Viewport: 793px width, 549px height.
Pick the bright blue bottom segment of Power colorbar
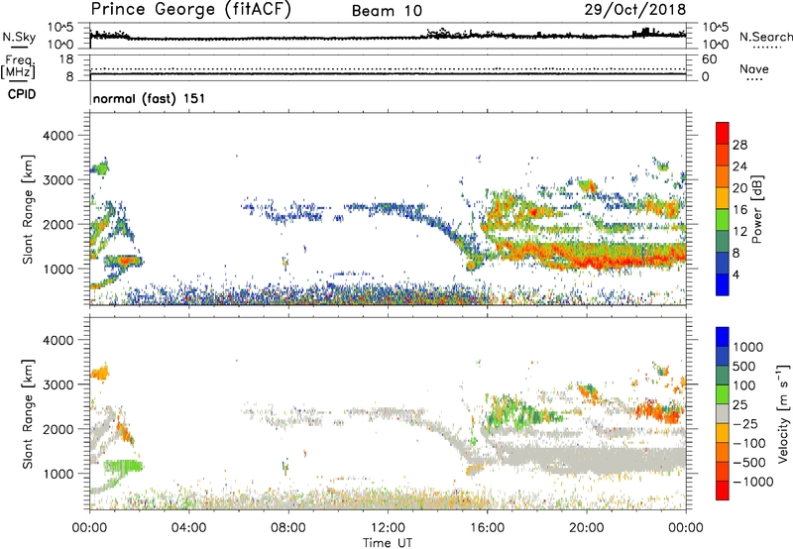coord(723,285)
